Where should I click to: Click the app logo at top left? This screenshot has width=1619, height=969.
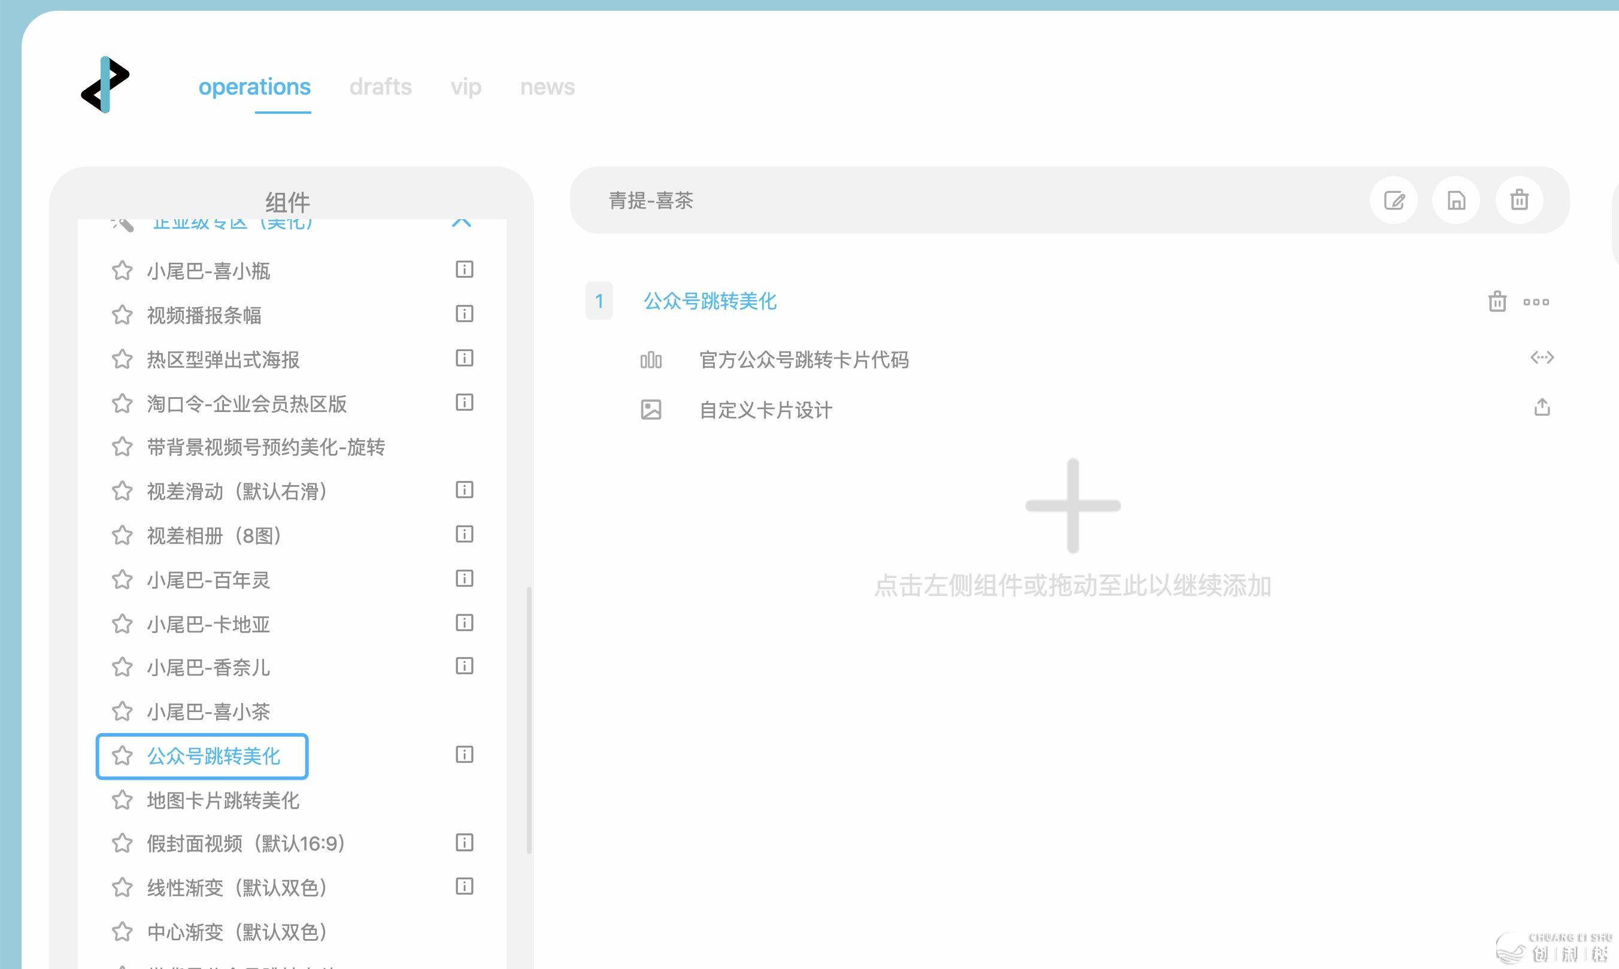coord(105,85)
